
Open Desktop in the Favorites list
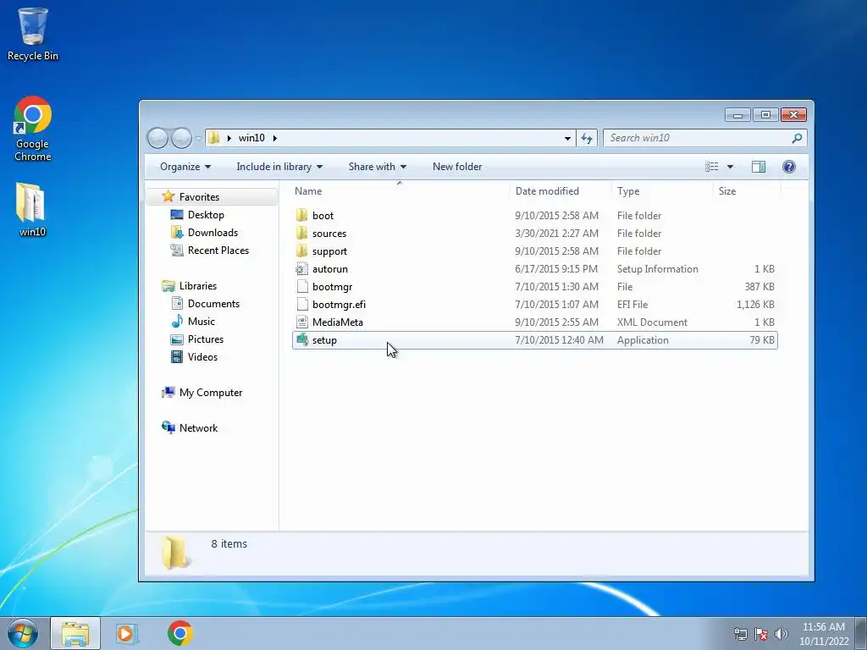pyautogui.click(x=206, y=214)
